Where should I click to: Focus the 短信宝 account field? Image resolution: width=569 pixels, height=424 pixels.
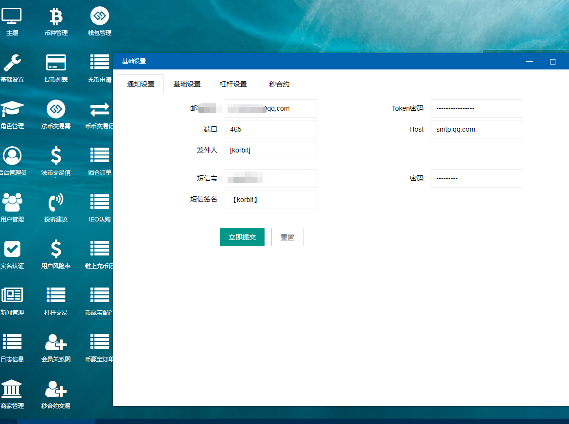(x=271, y=178)
